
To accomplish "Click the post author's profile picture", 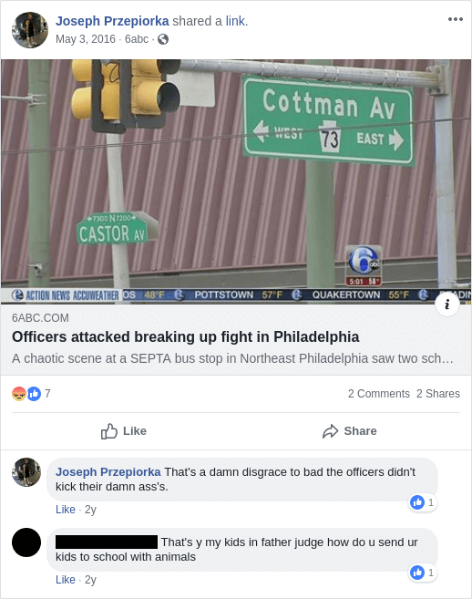I will [x=30, y=30].
